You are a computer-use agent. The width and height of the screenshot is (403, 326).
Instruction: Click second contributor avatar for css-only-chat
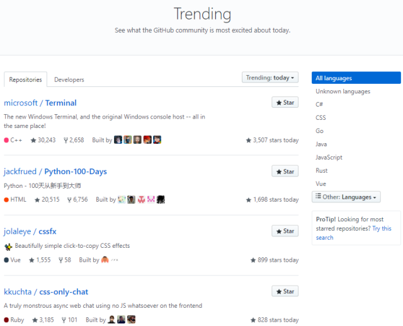pyautogui.click(x=121, y=320)
